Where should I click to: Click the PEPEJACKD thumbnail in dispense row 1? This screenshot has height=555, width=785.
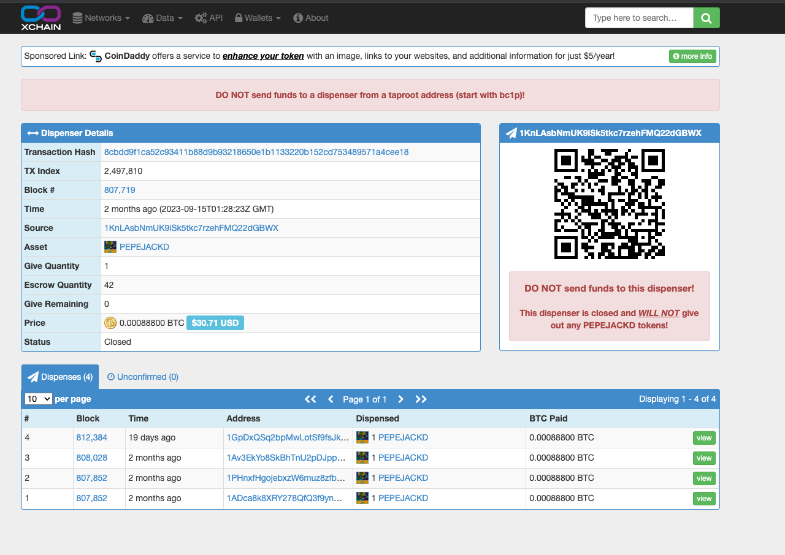[x=362, y=498]
